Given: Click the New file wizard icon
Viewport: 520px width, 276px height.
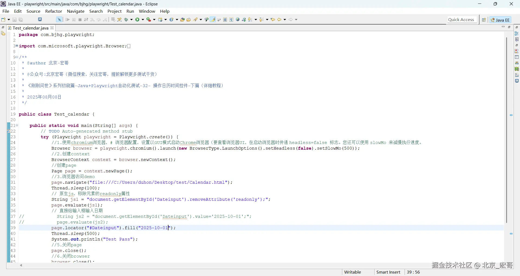Looking at the screenshot, I should [x=4, y=19].
